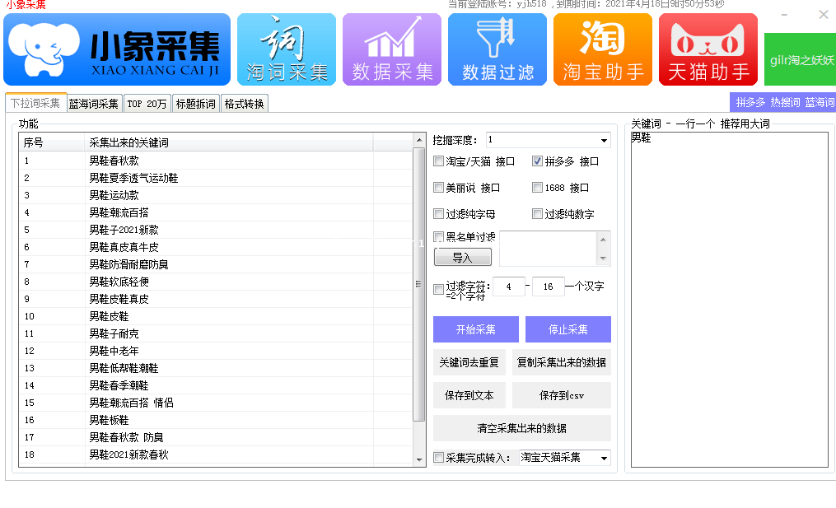This screenshot has height=508, width=836.
Task: Select the row 男鞋真皮真牛皮
Action: (x=216, y=247)
